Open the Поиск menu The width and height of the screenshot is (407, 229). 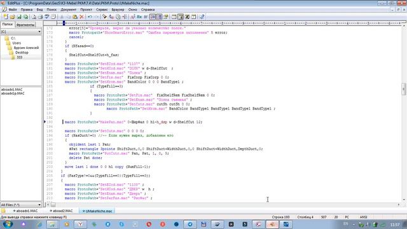coord(52,10)
